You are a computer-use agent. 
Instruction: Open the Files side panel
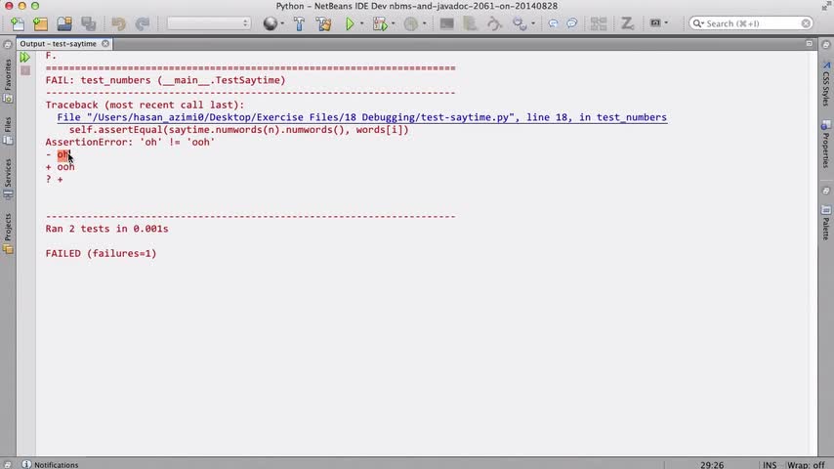click(8, 131)
